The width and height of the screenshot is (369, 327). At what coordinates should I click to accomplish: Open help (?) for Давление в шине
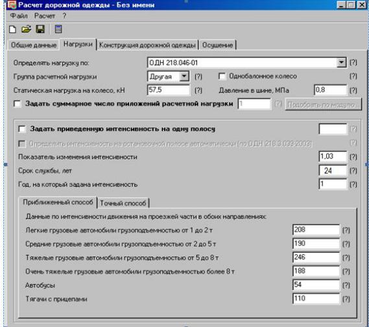pyautogui.click(x=353, y=90)
